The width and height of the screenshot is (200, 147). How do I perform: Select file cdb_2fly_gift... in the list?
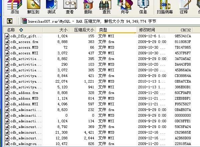26,36
